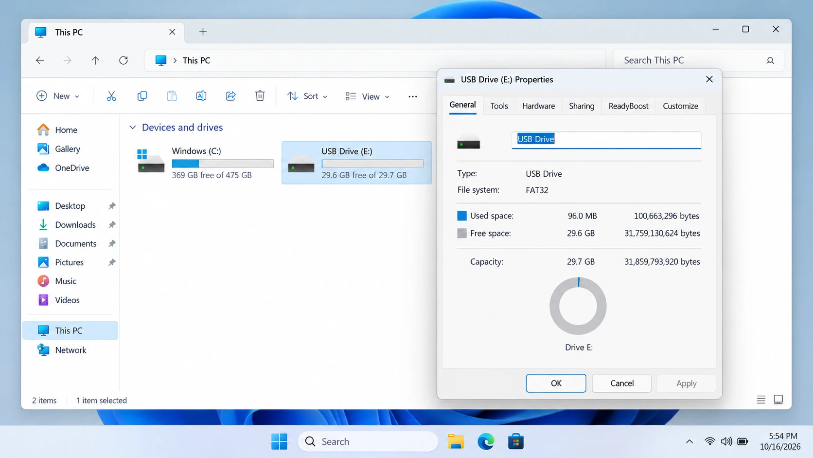This screenshot has width=813, height=458.
Task: Click the search magnifier icon in Explorer
Action: (770, 60)
